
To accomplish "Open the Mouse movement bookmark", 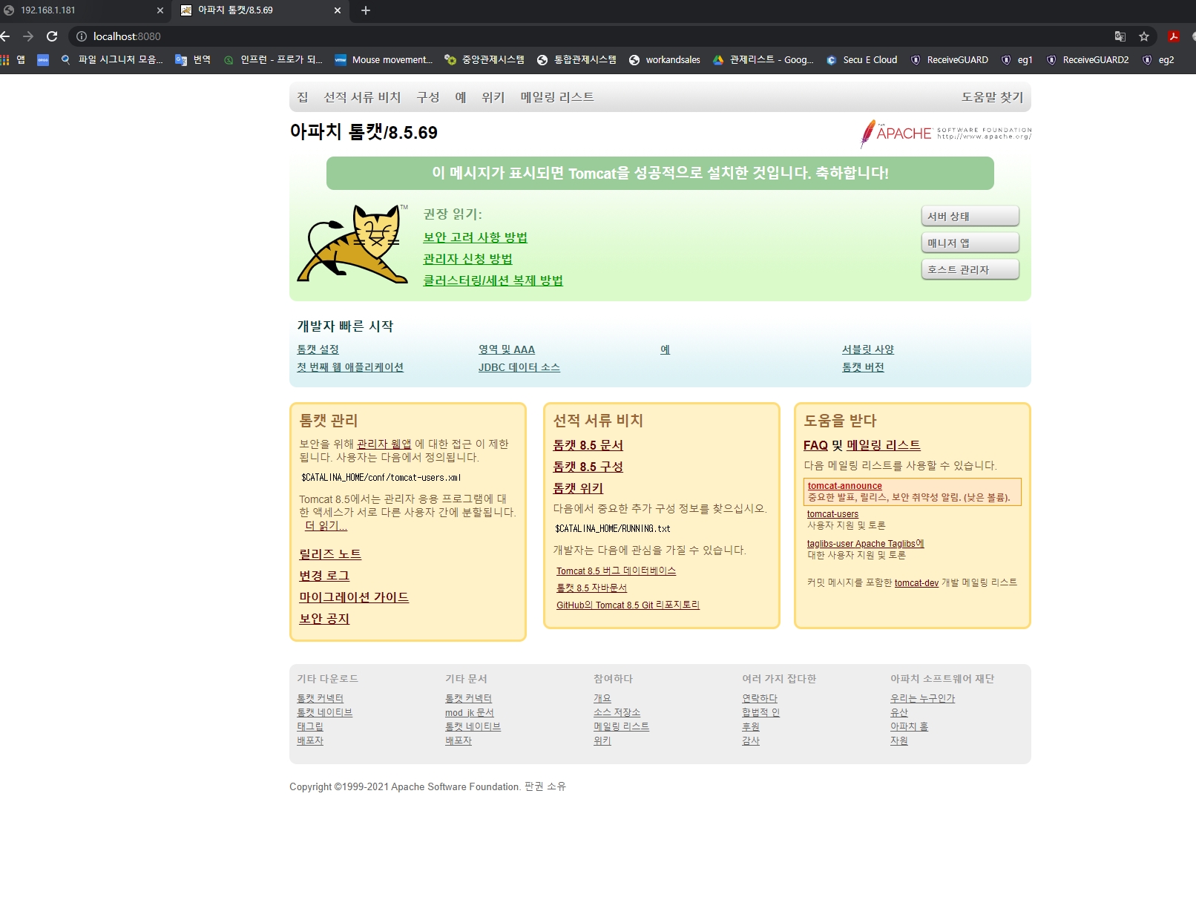I will pyautogui.click(x=384, y=60).
